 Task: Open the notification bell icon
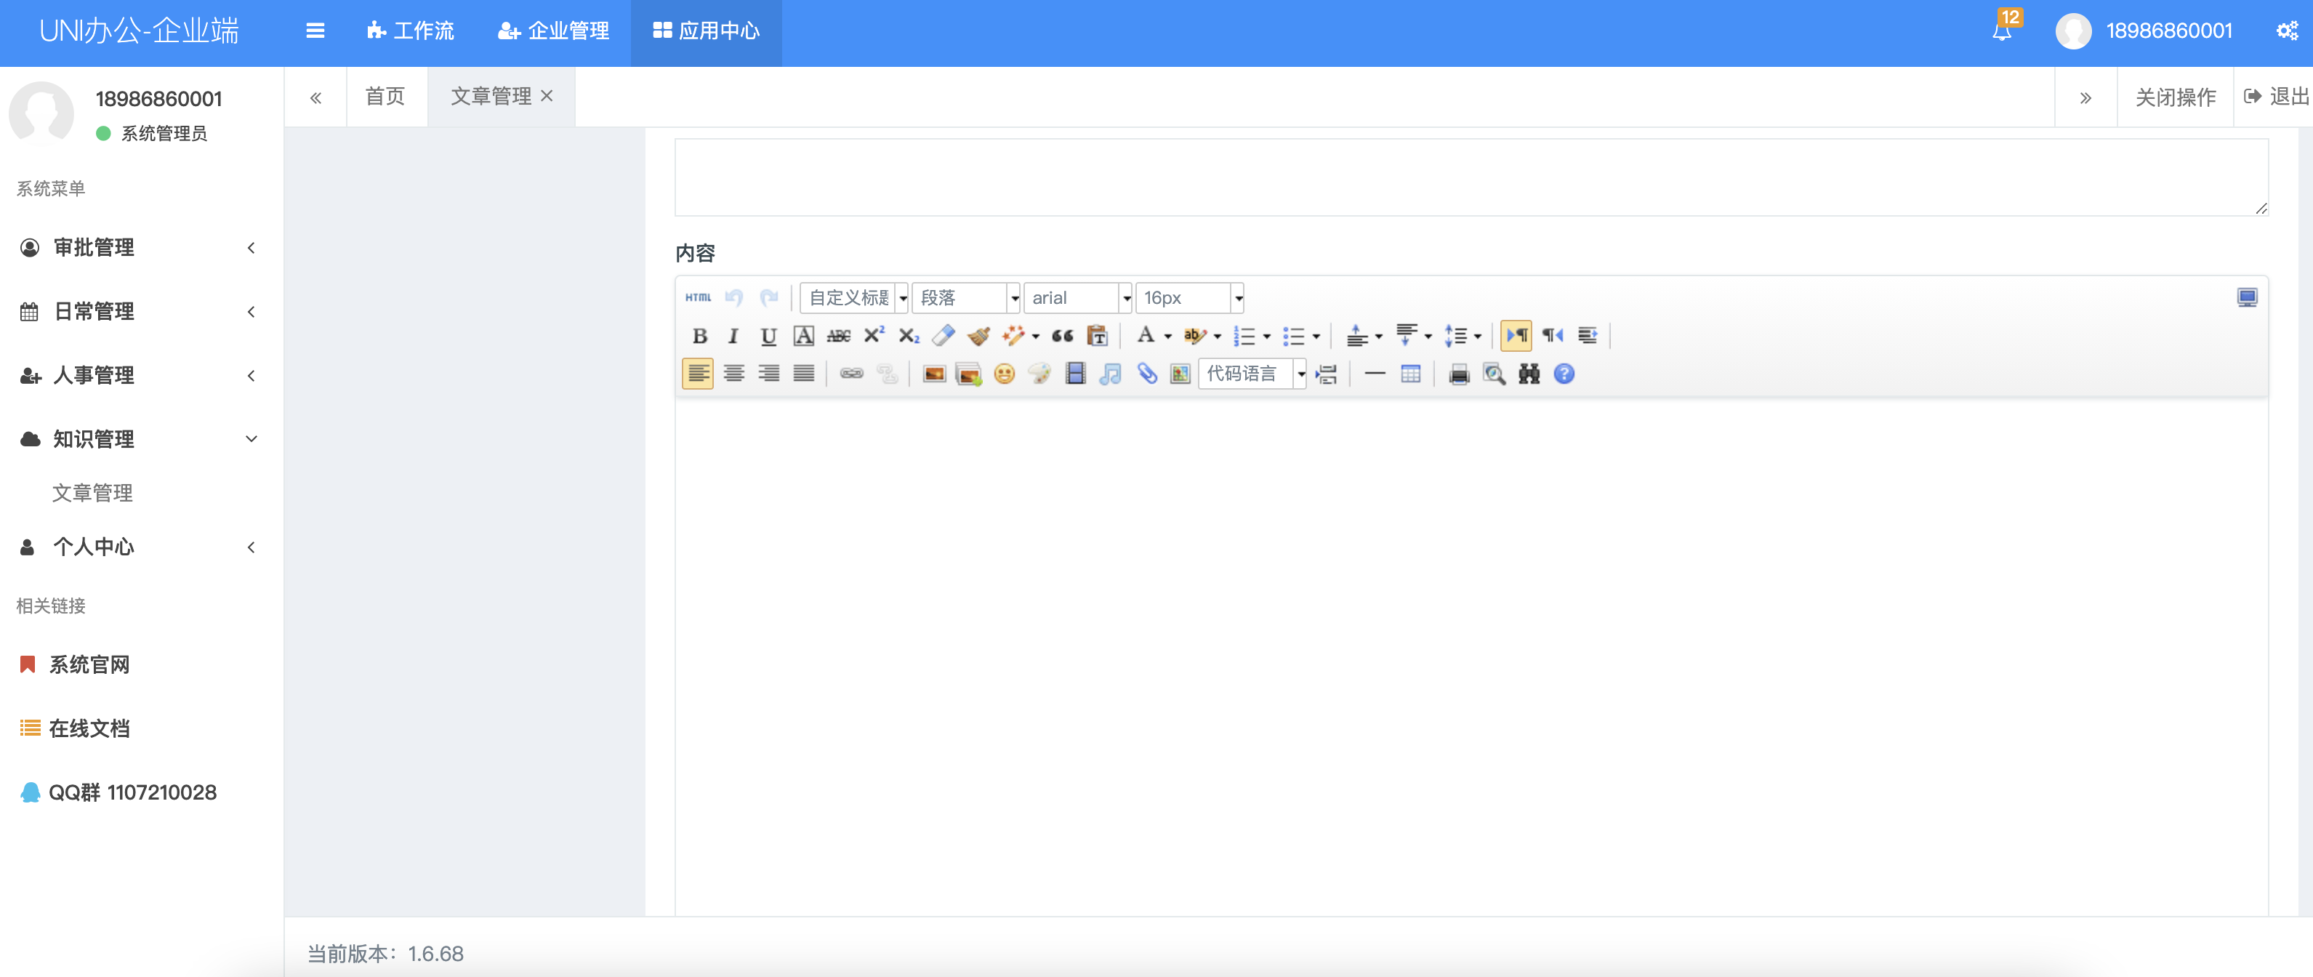[x=2001, y=31]
